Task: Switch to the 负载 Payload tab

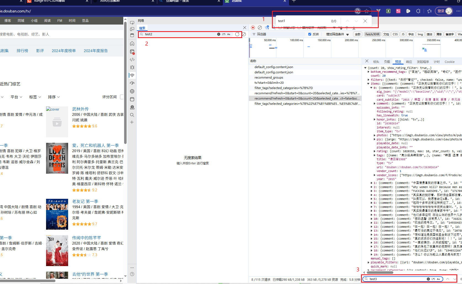Action: (x=387, y=62)
